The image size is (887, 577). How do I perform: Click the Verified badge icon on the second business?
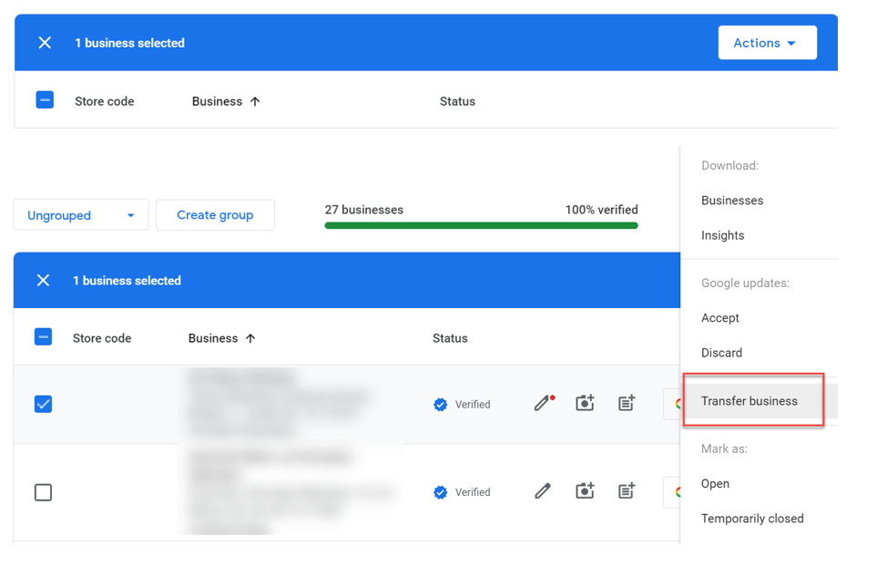pyautogui.click(x=440, y=491)
